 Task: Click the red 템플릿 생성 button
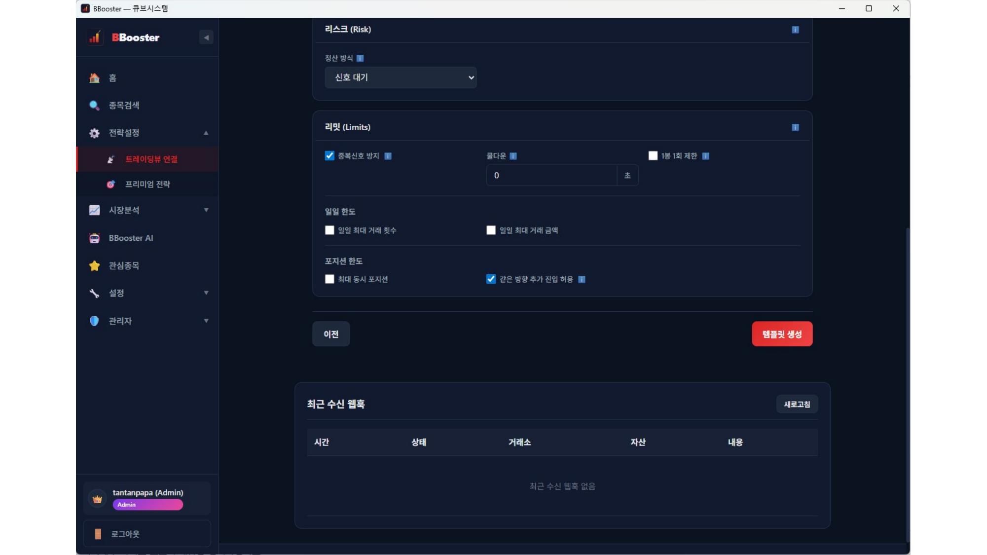point(782,334)
